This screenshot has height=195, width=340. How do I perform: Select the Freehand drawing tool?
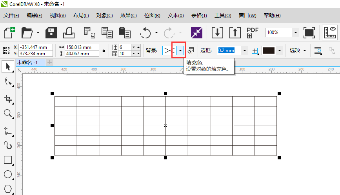[8, 131]
